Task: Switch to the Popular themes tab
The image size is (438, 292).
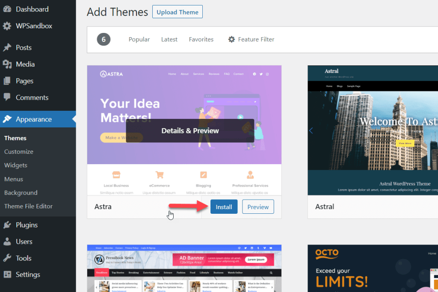Action: (139, 39)
